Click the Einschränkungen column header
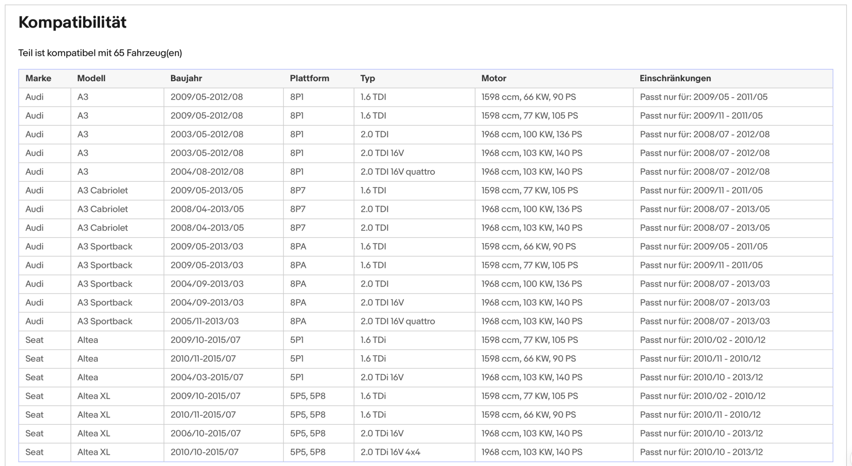Screen dimensions: 852x466 coord(675,78)
